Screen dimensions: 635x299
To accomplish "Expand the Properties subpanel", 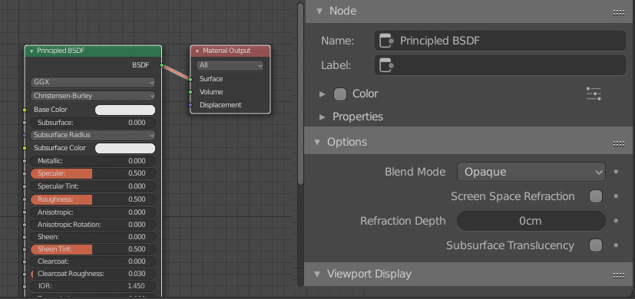I will pyautogui.click(x=322, y=117).
